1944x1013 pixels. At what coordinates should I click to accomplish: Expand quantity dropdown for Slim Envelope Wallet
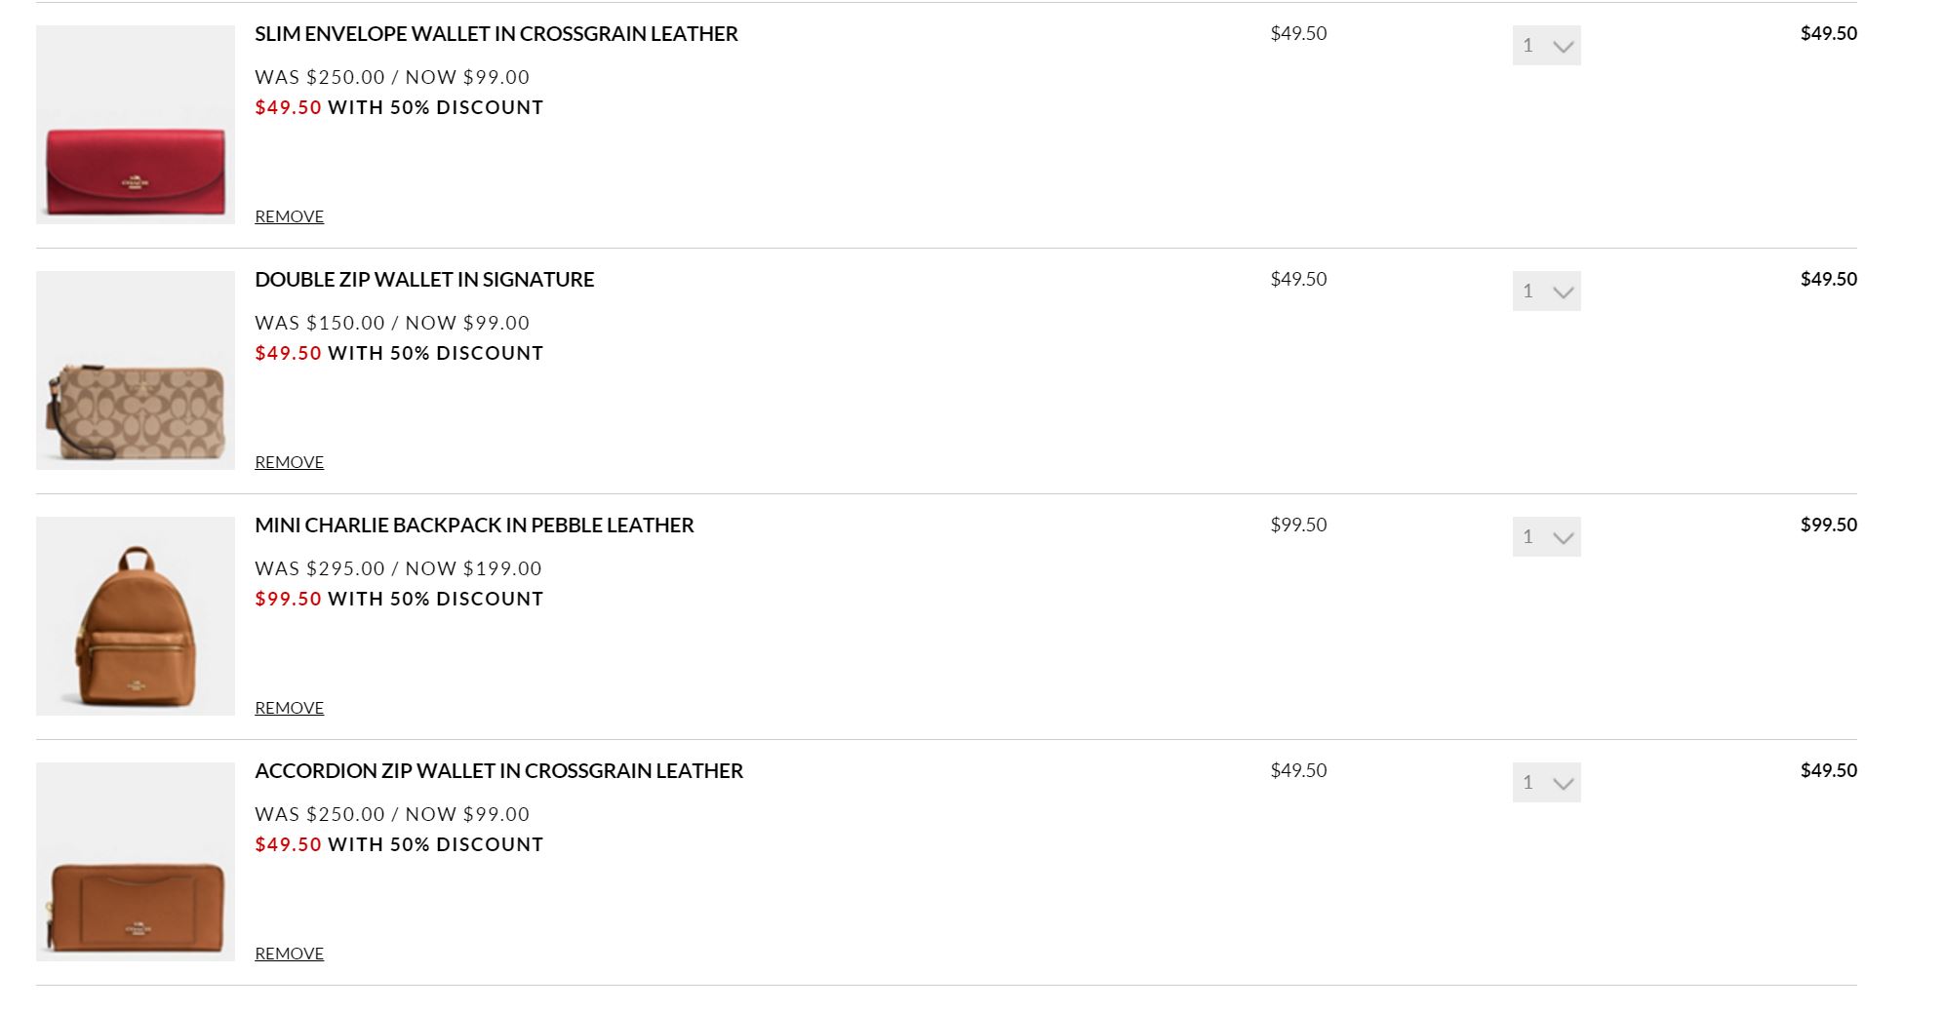coord(1546,46)
